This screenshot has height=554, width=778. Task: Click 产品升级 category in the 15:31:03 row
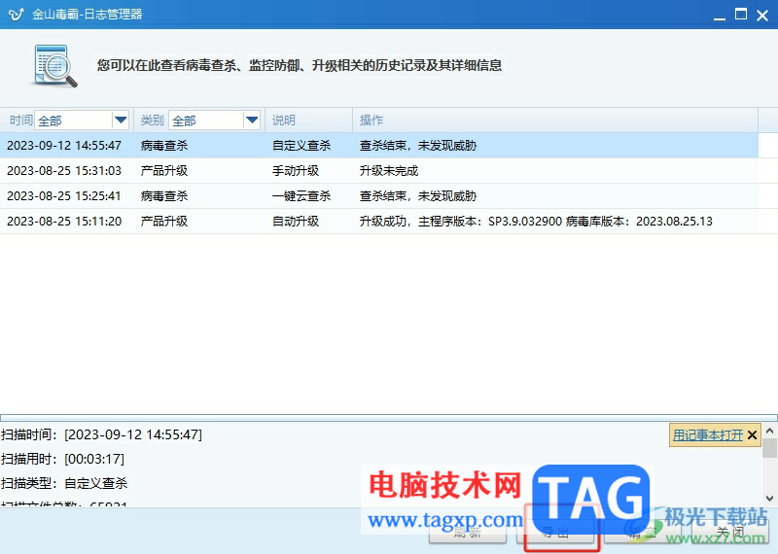[x=164, y=171]
